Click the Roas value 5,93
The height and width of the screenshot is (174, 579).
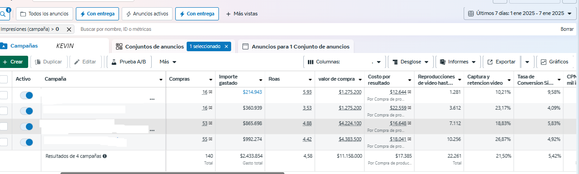pos(307,92)
